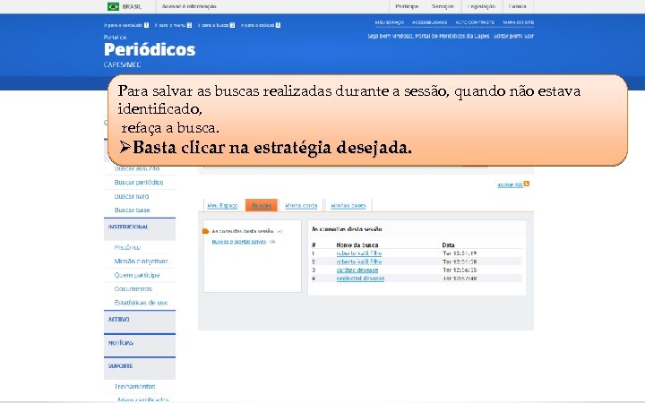
Task: Select the orange Buscas tab
Action: point(262,205)
